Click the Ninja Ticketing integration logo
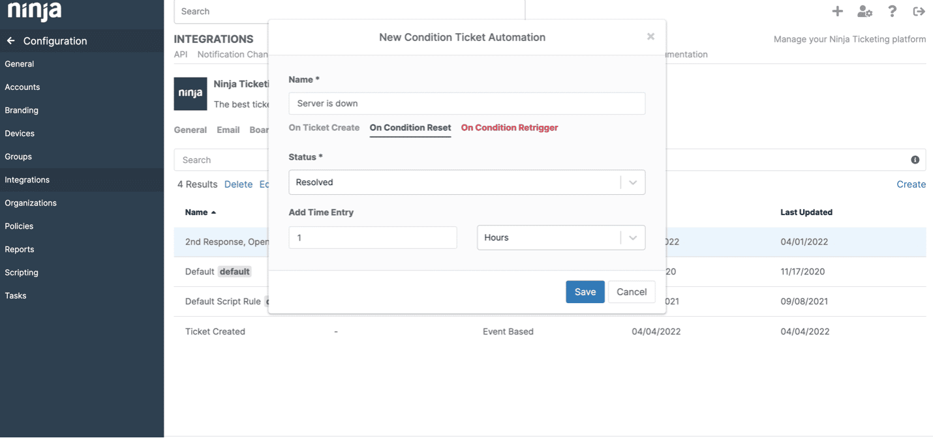 [x=190, y=94]
